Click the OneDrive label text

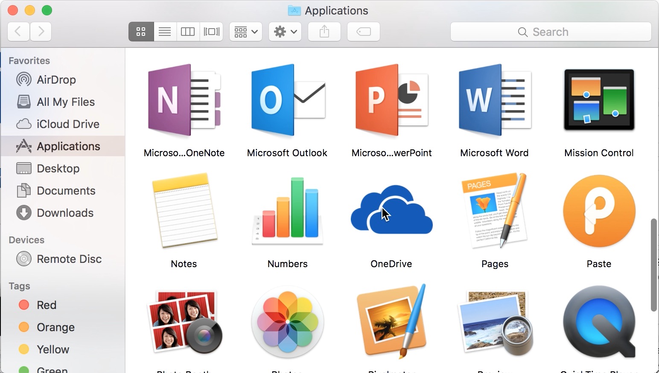pyautogui.click(x=391, y=264)
